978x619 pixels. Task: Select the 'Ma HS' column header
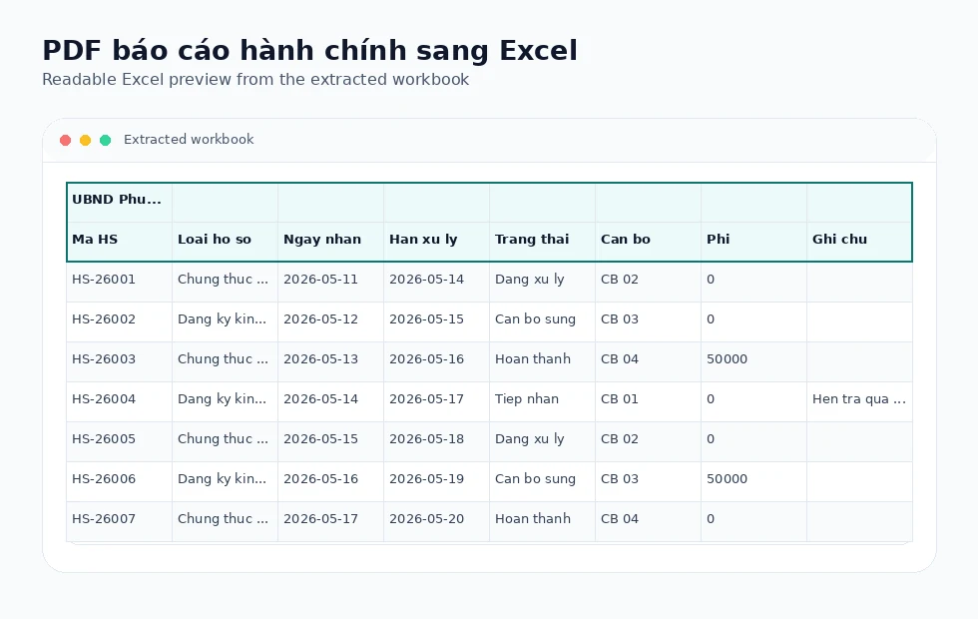click(119, 242)
